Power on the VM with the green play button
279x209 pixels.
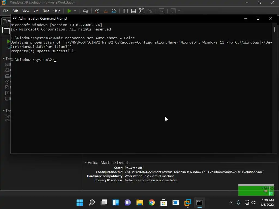pyautogui.click(x=69, y=11)
